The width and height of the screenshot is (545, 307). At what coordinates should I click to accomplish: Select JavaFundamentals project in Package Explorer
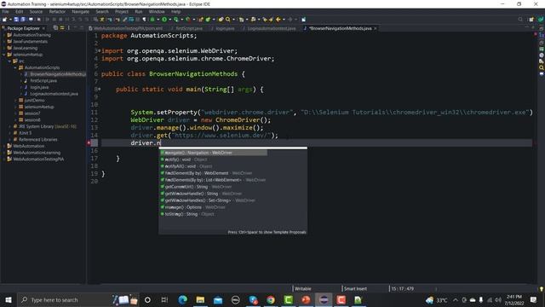[31, 42]
